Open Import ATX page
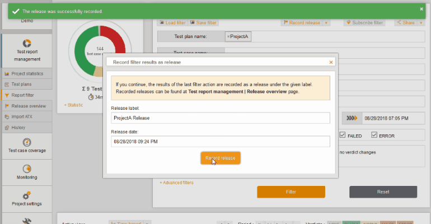This screenshot has height=224, width=431. [27, 116]
